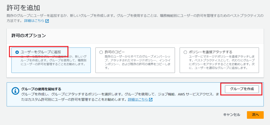Image resolution: width=270 pixels, height=125 pixels.
Task: Click the 許可のコピー card description text
Action: pos(134,62)
